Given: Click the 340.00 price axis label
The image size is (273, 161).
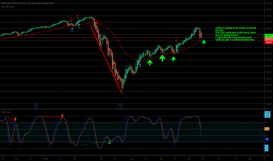Looking at the screenshot, I should 269,16.
